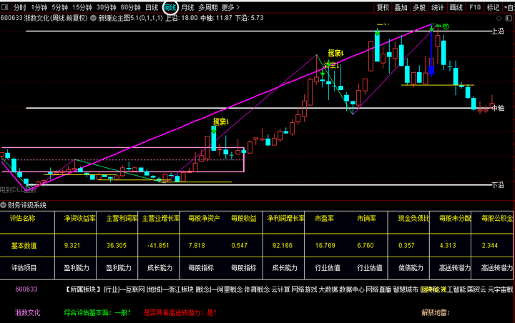The width and height of the screenshot is (515, 323).
Task: Click the 净资收益率 column header
Action: click(79, 218)
